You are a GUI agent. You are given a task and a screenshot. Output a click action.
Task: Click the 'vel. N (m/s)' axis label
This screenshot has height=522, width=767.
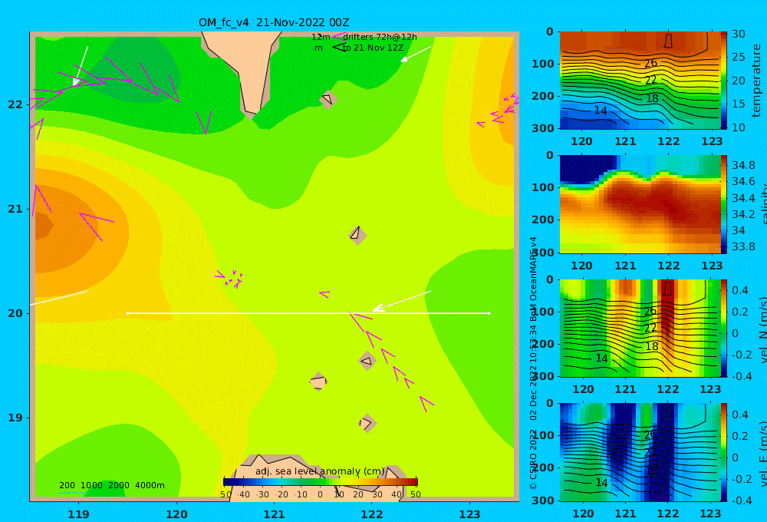click(762, 329)
